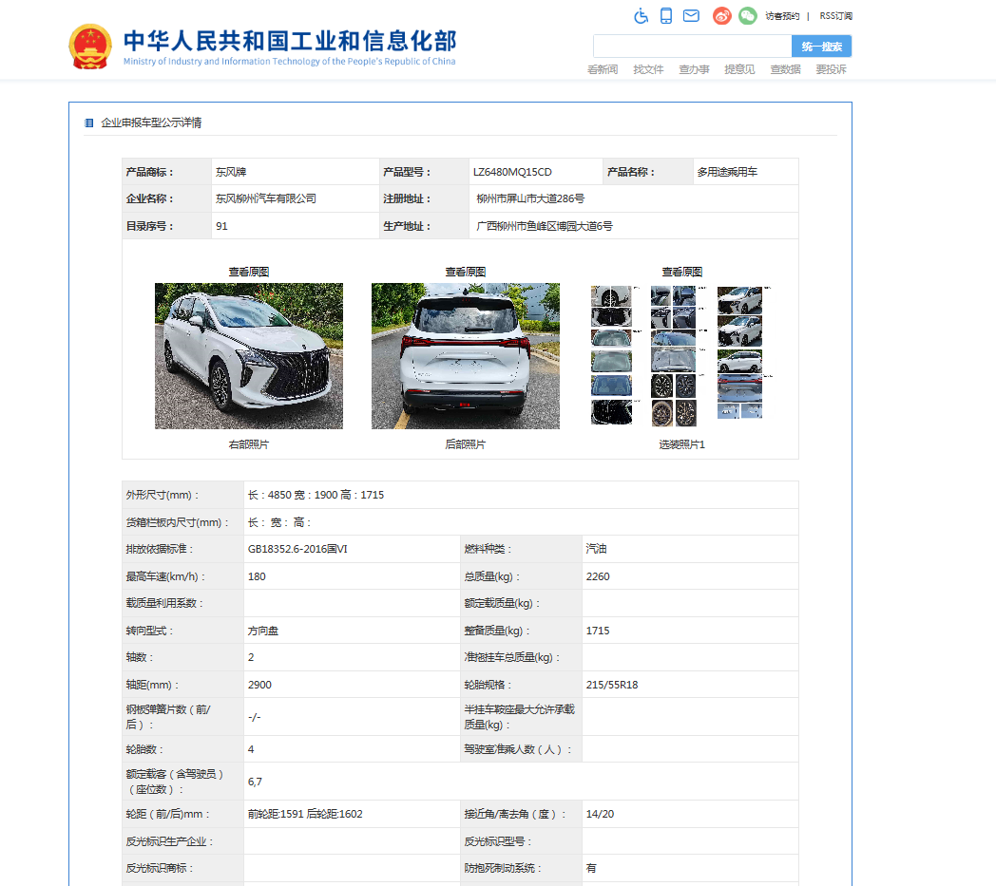Viewport: 996px width, 886px height.
Task: Select 查数据 navigation item
Action: pos(785,70)
